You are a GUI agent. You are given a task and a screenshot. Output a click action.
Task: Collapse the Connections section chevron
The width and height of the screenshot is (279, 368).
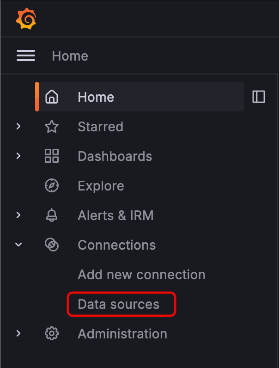click(18, 245)
